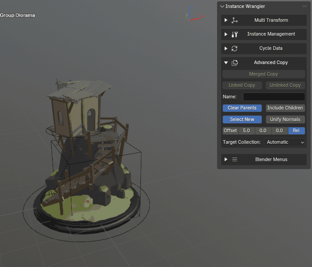Click the Unlinked Copy button
The width and height of the screenshot is (312, 267).
285,85
